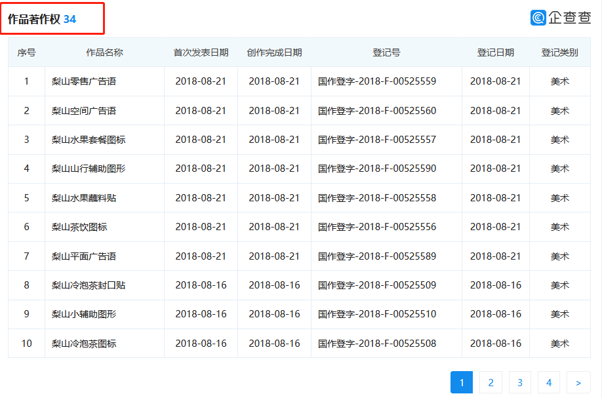The height and width of the screenshot is (398, 602).
Task: Select current page 1 button
Action: click(462, 382)
